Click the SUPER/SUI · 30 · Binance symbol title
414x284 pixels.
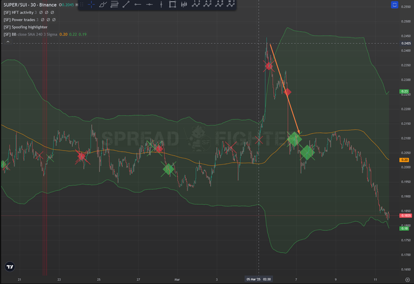pos(30,5)
